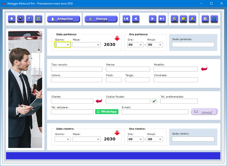This screenshot has width=227, height=166.
Task: Click the Codice fiscale field
Action: 128,101
